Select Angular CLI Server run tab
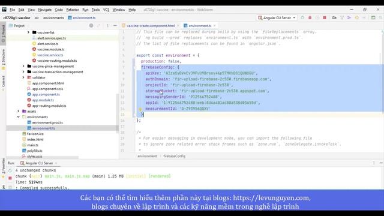This screenshot has height=216, width=384. (x=39, y=163)
